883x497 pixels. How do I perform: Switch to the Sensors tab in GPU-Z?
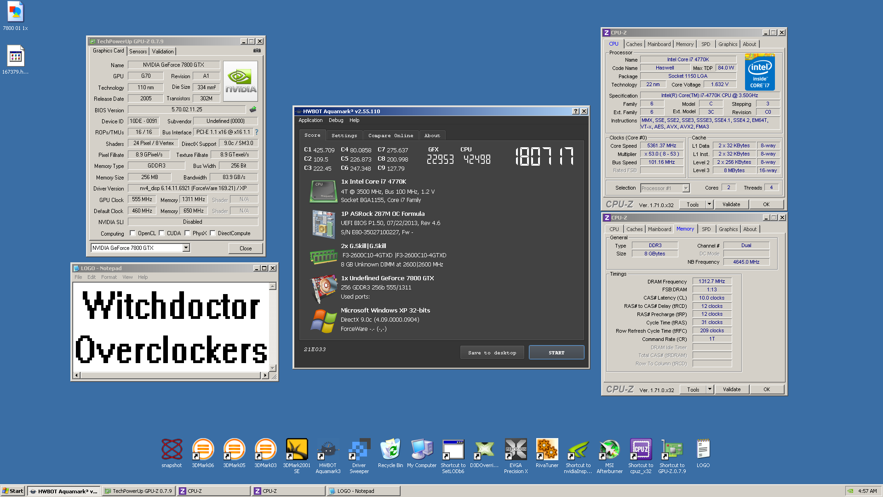(x=138, y=52)
